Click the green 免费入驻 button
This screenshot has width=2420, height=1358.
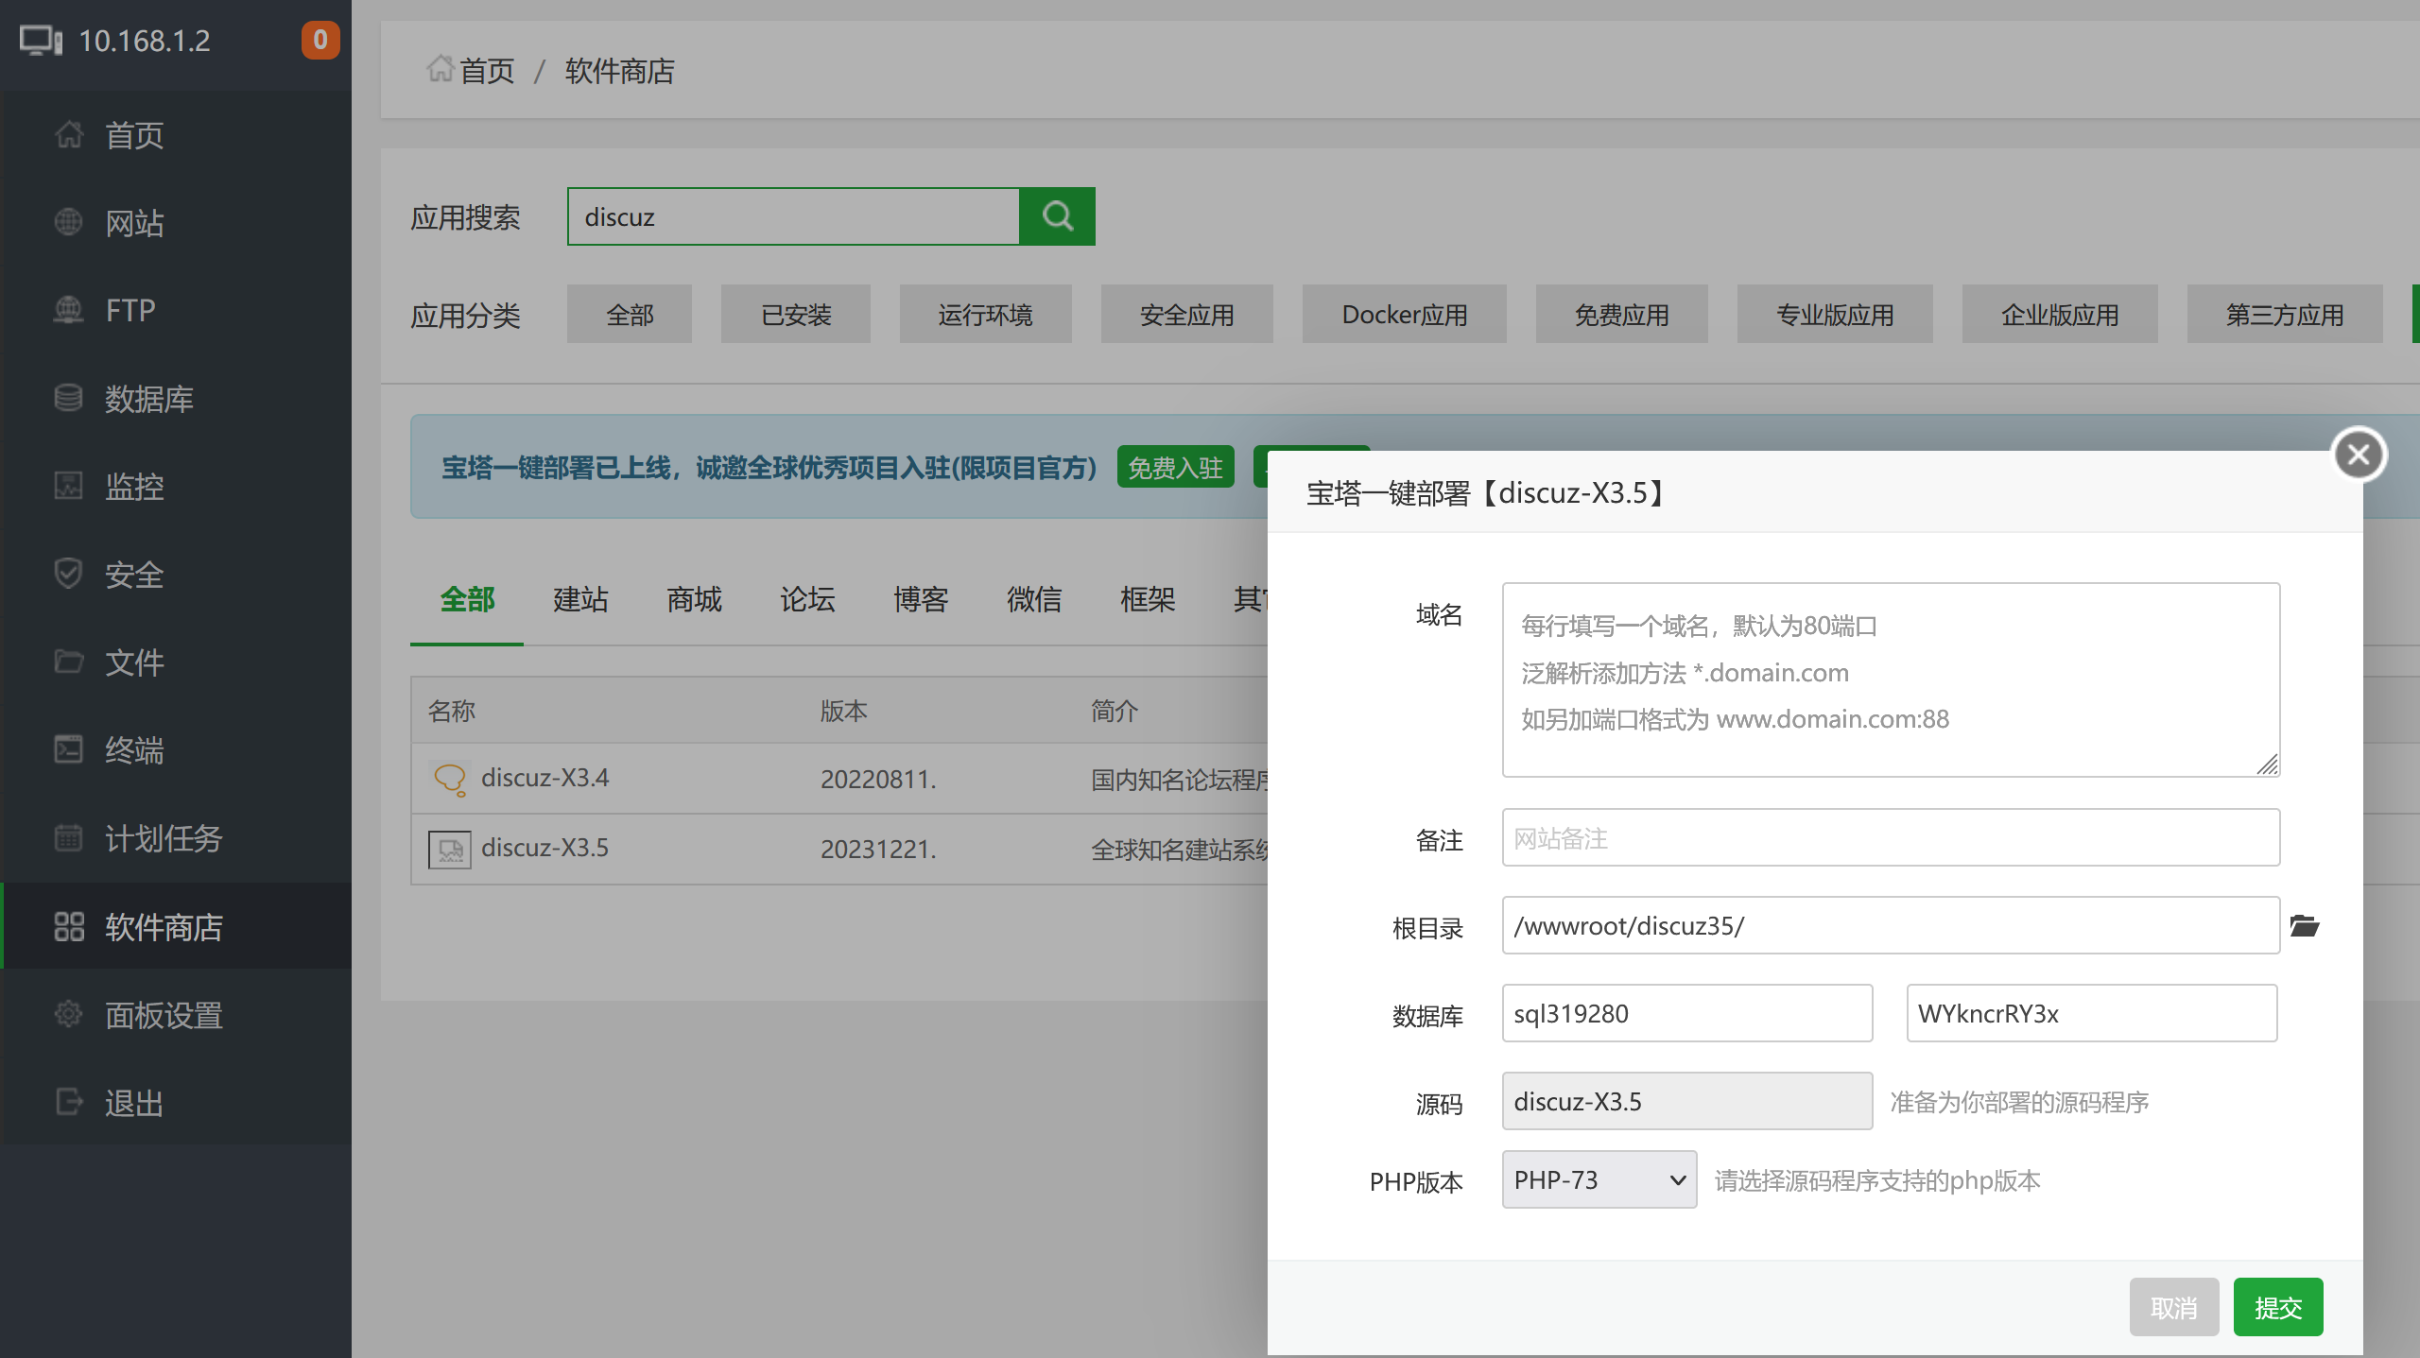[1176, 467]
